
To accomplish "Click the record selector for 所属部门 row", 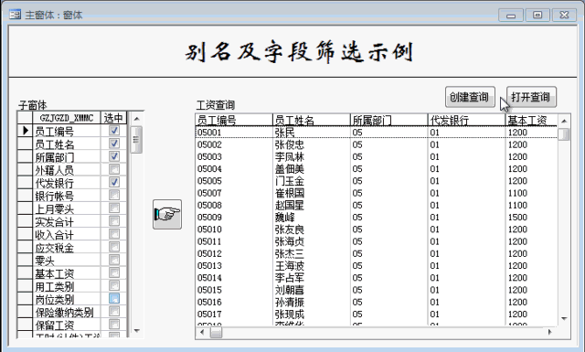I will (26, 156).
